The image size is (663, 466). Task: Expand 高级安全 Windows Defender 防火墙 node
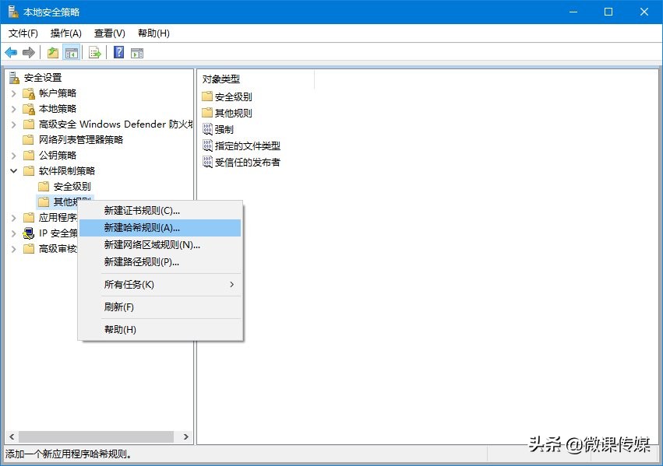(13, 124)
